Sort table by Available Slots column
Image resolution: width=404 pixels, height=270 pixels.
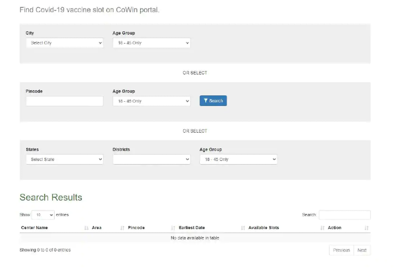click(x=286, y=228)
